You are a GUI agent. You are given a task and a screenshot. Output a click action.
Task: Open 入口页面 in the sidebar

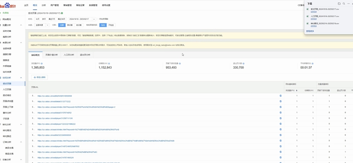(7, 89)
